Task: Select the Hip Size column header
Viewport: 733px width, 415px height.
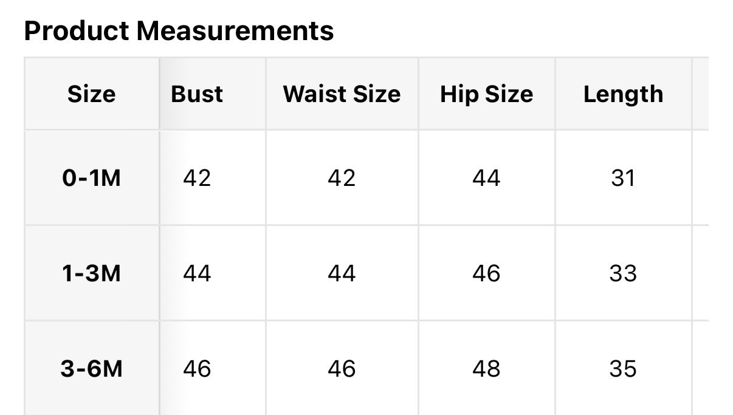Action: click(x=486, y=94)
